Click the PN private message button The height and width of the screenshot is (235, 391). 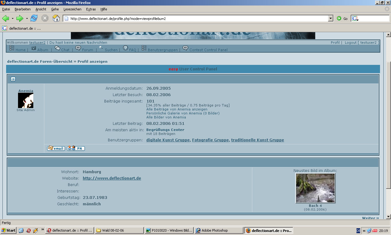pos(76,148)
